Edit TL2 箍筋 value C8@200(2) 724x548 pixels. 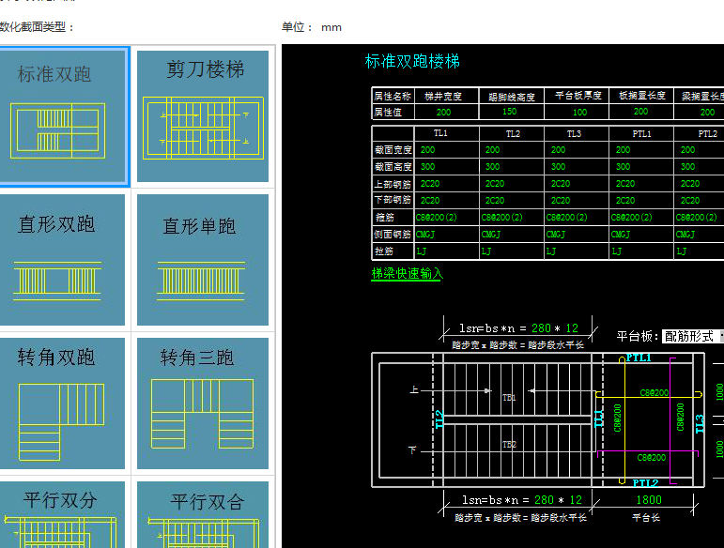click(501, 218)
